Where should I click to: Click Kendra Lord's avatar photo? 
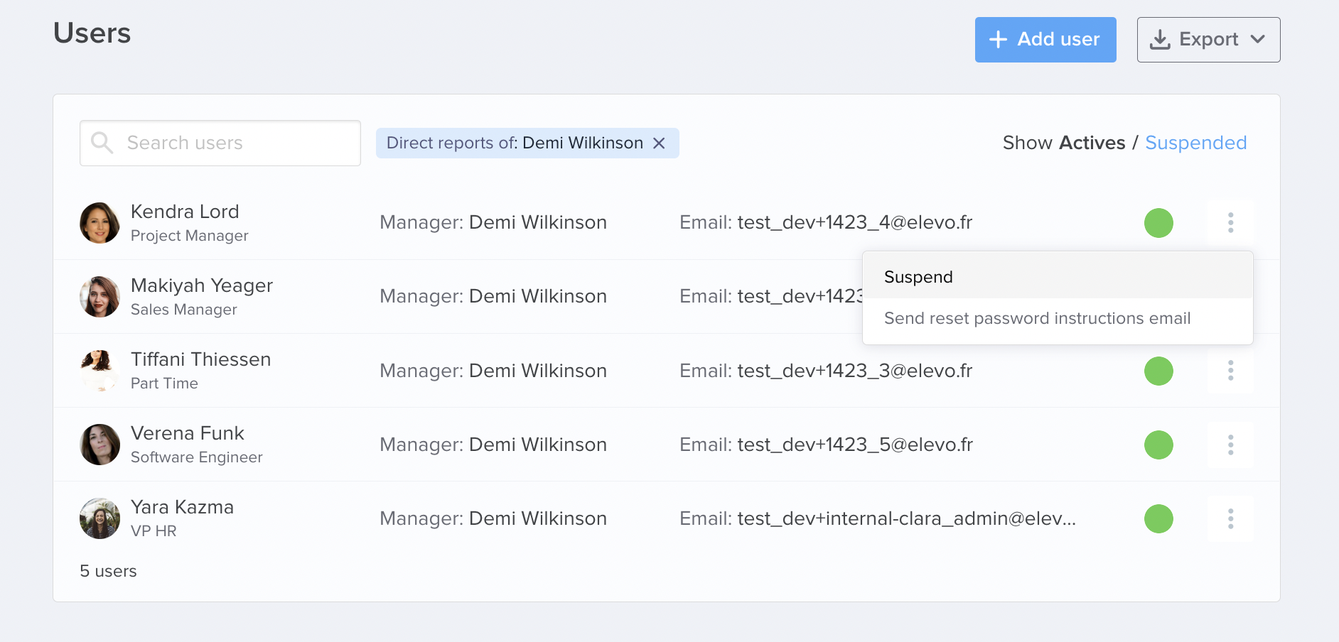point(100,223)
